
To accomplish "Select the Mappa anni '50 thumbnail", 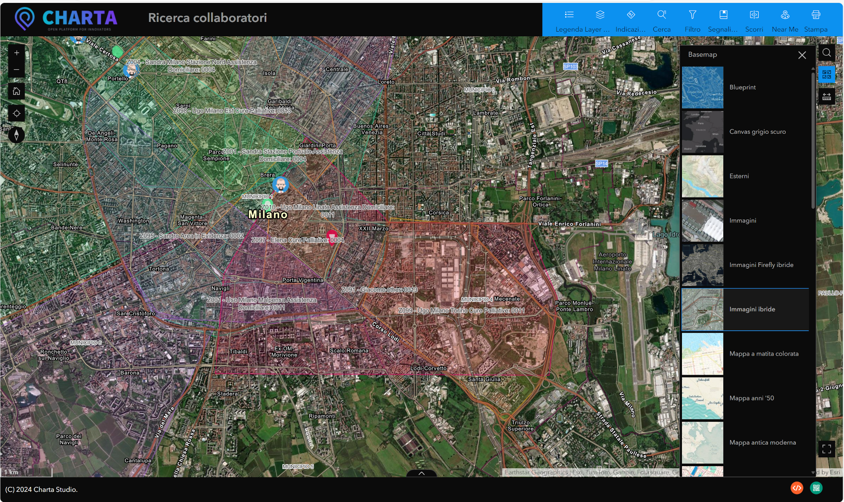I will click(703, 398).
